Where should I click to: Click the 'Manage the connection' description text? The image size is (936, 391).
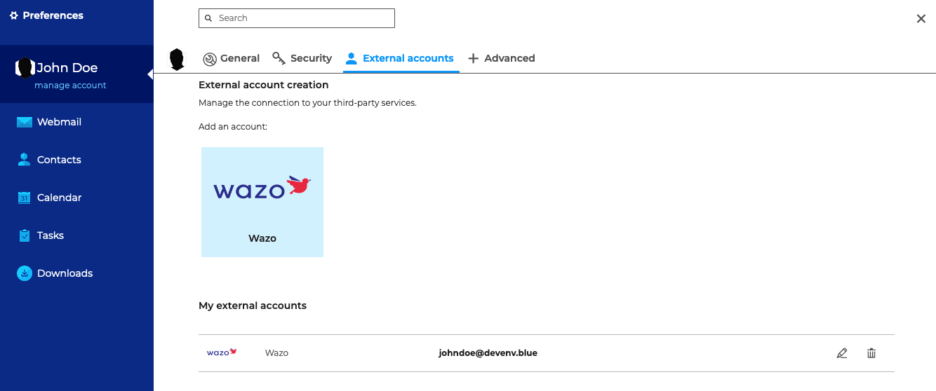(307, 103)
